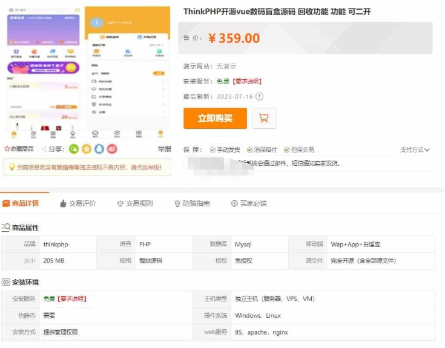Click the 商品属性 section search icon

tap(5, 228)
